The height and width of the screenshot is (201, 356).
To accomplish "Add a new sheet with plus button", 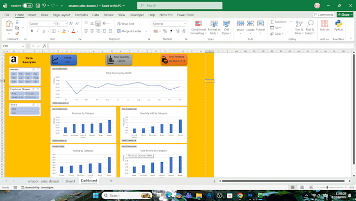I will pyautogui.click(x=111, y=181).
